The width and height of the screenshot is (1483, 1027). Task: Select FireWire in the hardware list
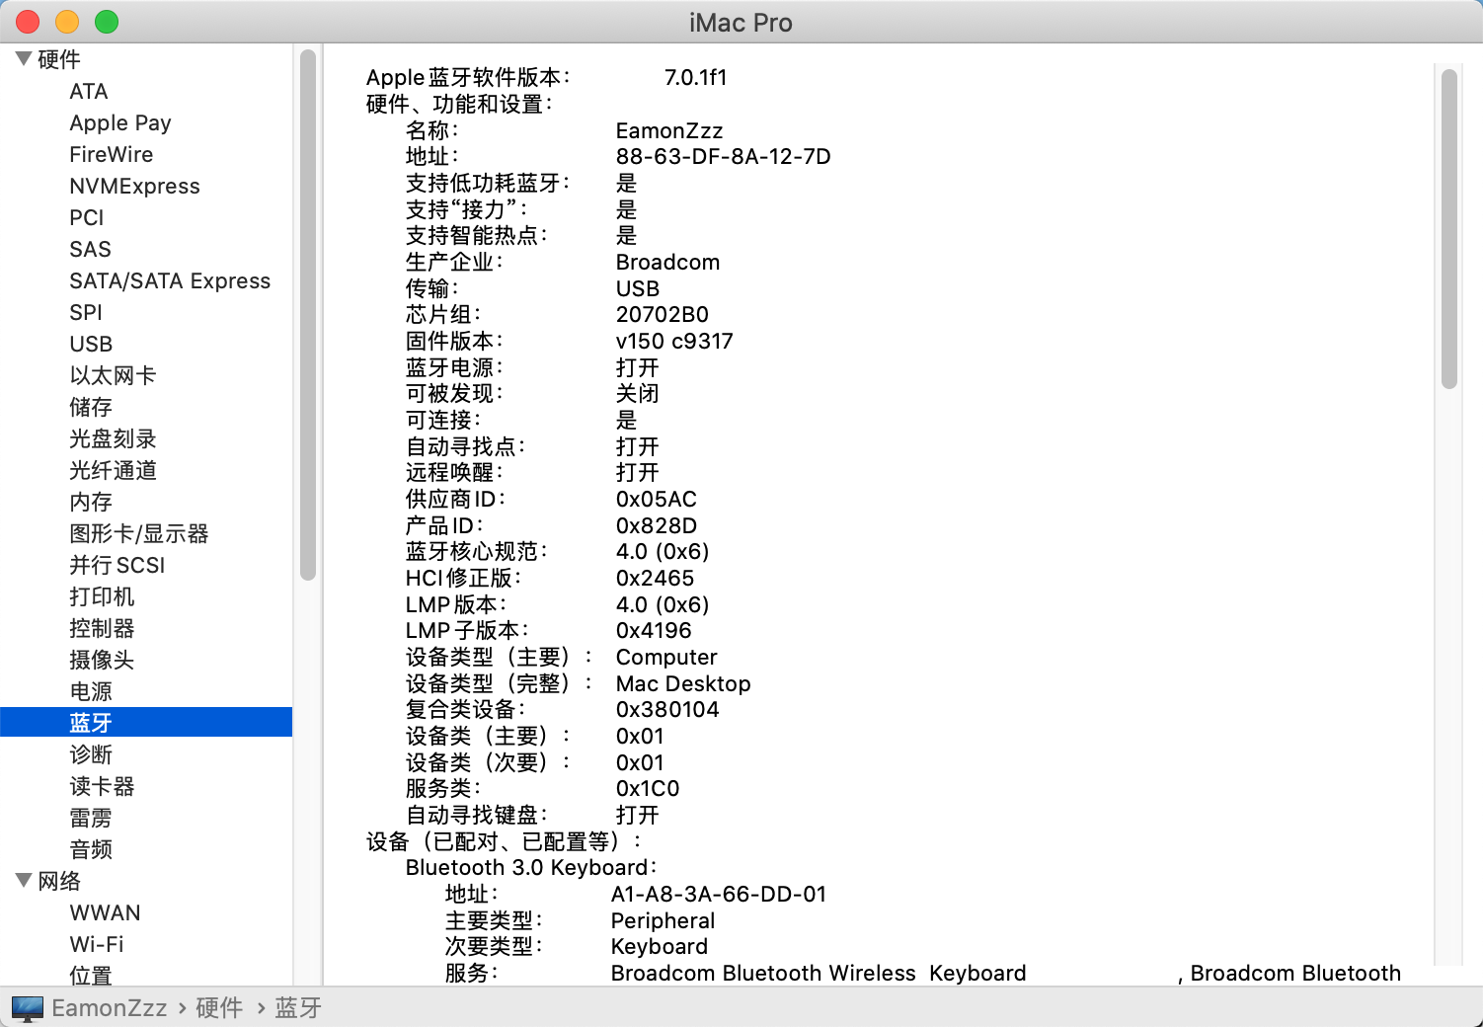(112, 154)
